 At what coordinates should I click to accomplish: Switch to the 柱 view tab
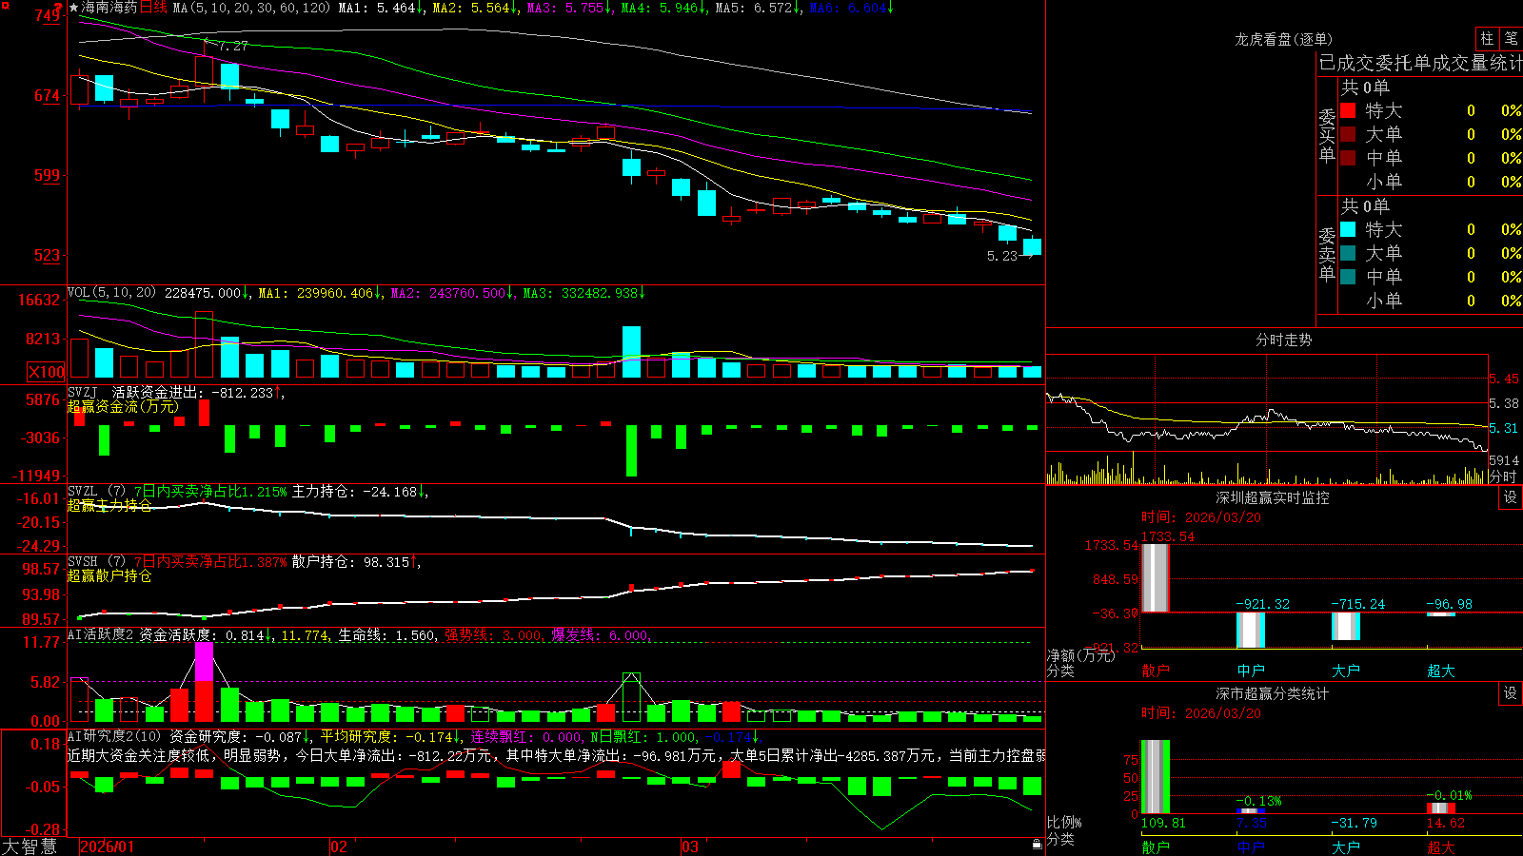coord(1487,38)
